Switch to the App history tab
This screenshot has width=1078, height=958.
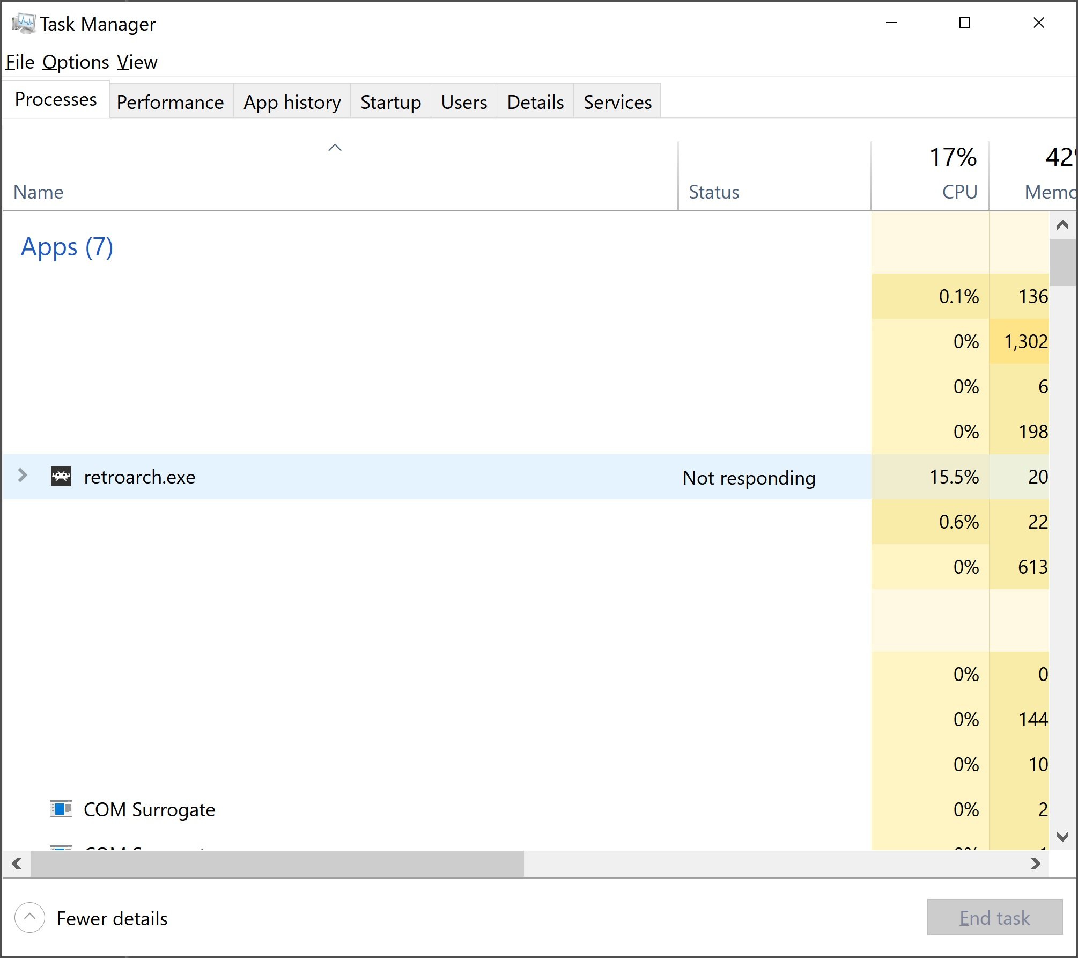(292, 102)
